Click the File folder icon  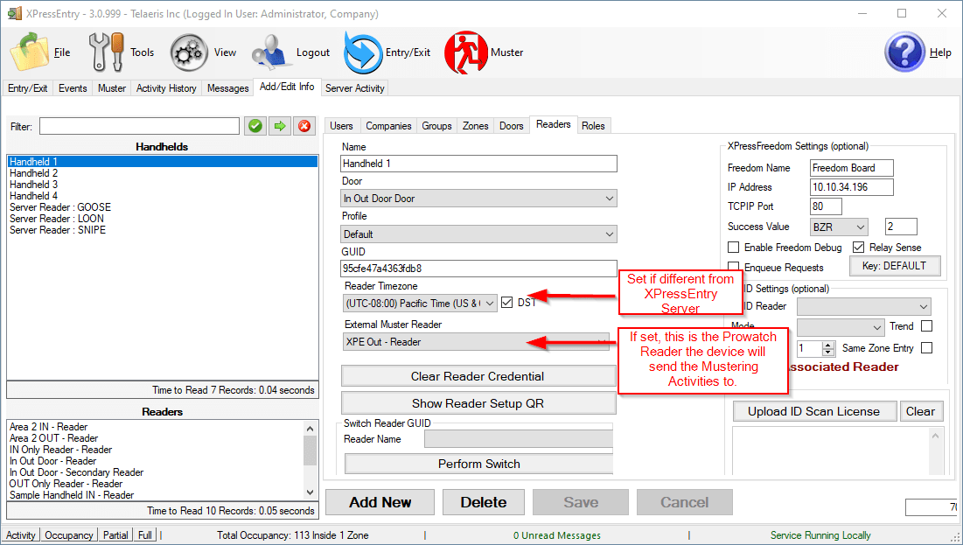[x=30, y=52]
